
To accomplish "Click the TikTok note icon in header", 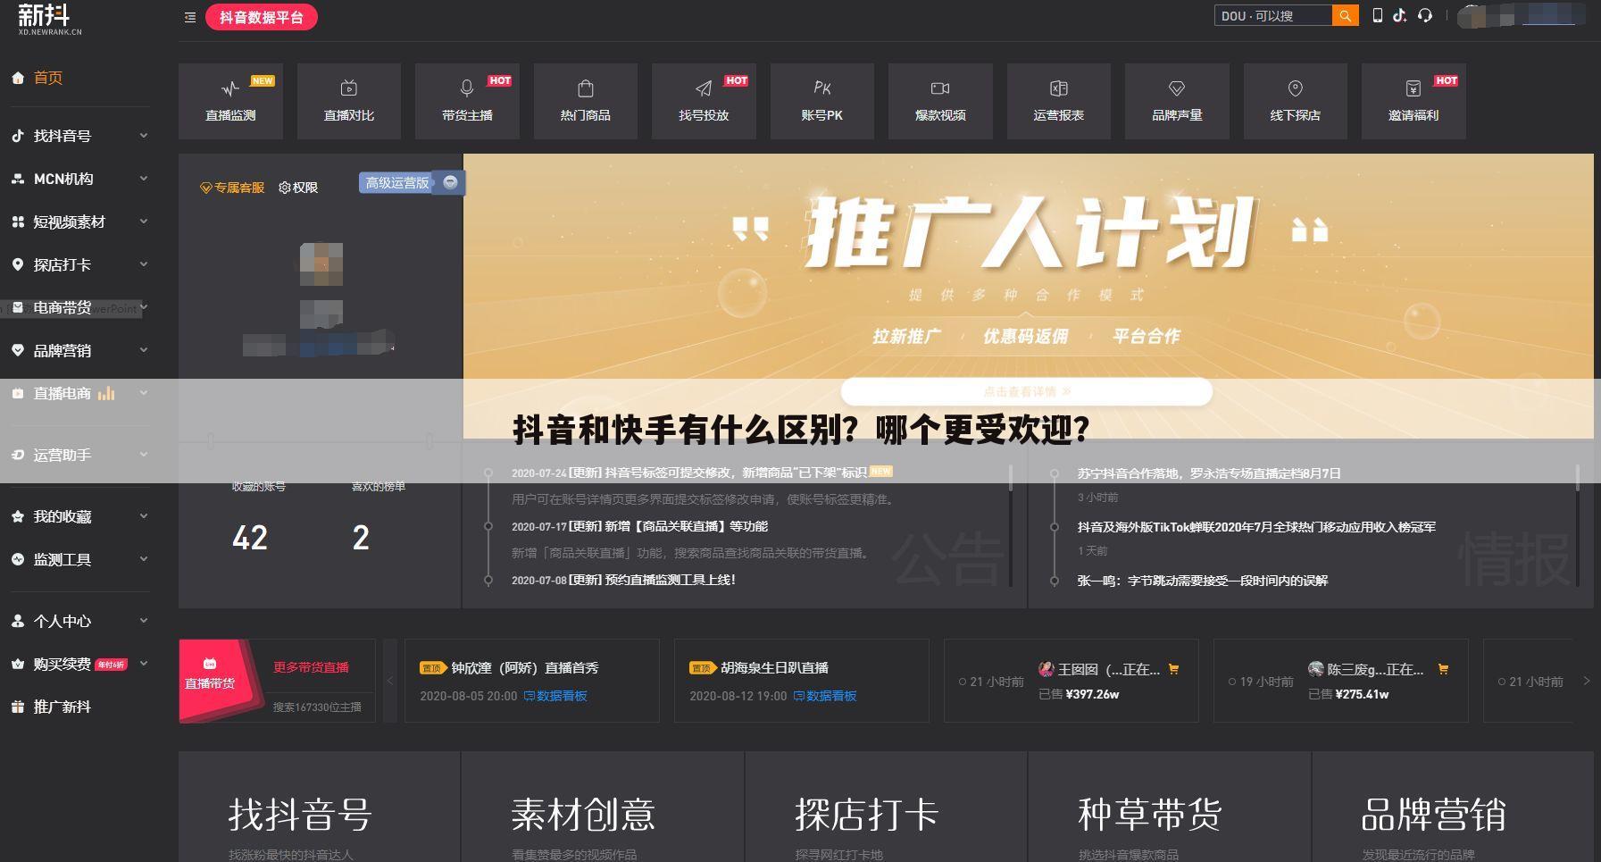I will point(1399,15).
